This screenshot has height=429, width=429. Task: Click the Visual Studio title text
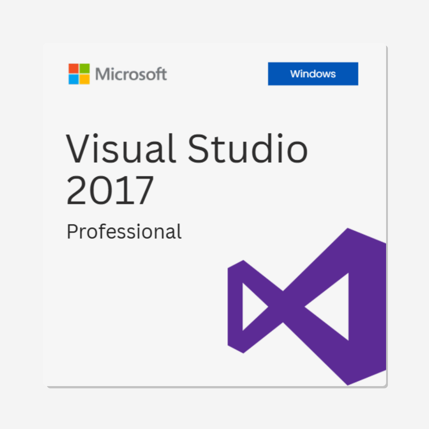186,150
